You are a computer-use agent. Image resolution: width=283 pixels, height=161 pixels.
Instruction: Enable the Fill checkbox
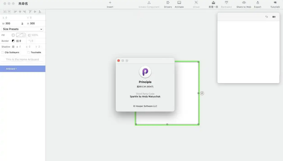pyautogui.click(x=13, y=35)
